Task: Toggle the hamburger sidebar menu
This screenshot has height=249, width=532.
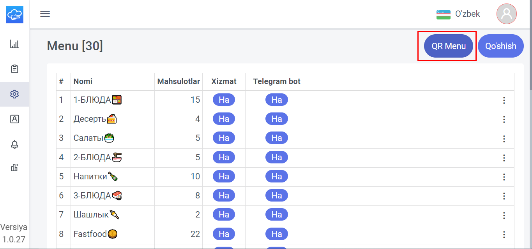Action: (45, 14)
